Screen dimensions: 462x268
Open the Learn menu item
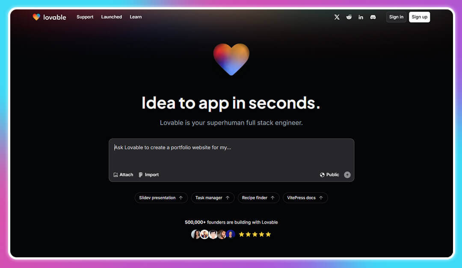tap(136, 17)
